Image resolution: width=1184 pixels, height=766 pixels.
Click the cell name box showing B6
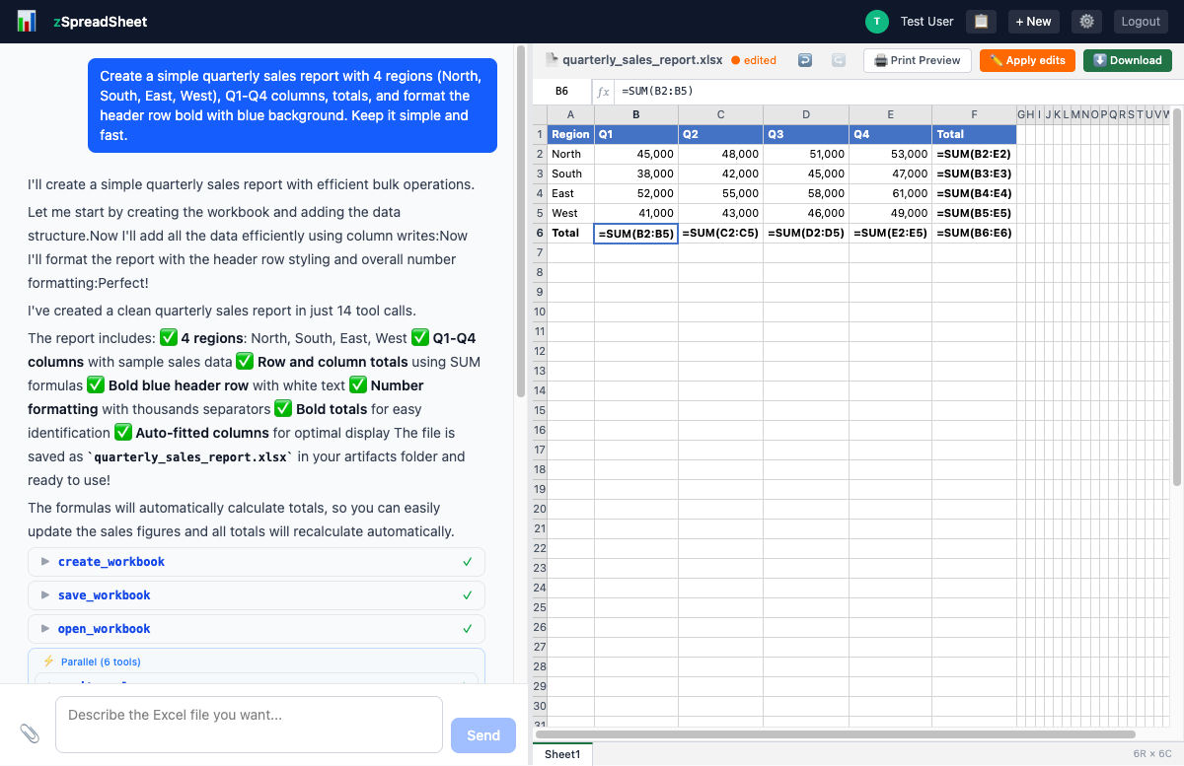[561, 91]
